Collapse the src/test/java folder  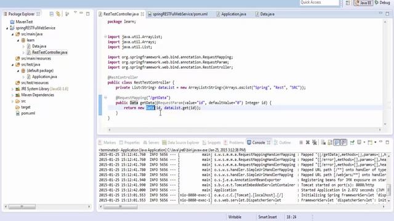click(x=12, y=64)
